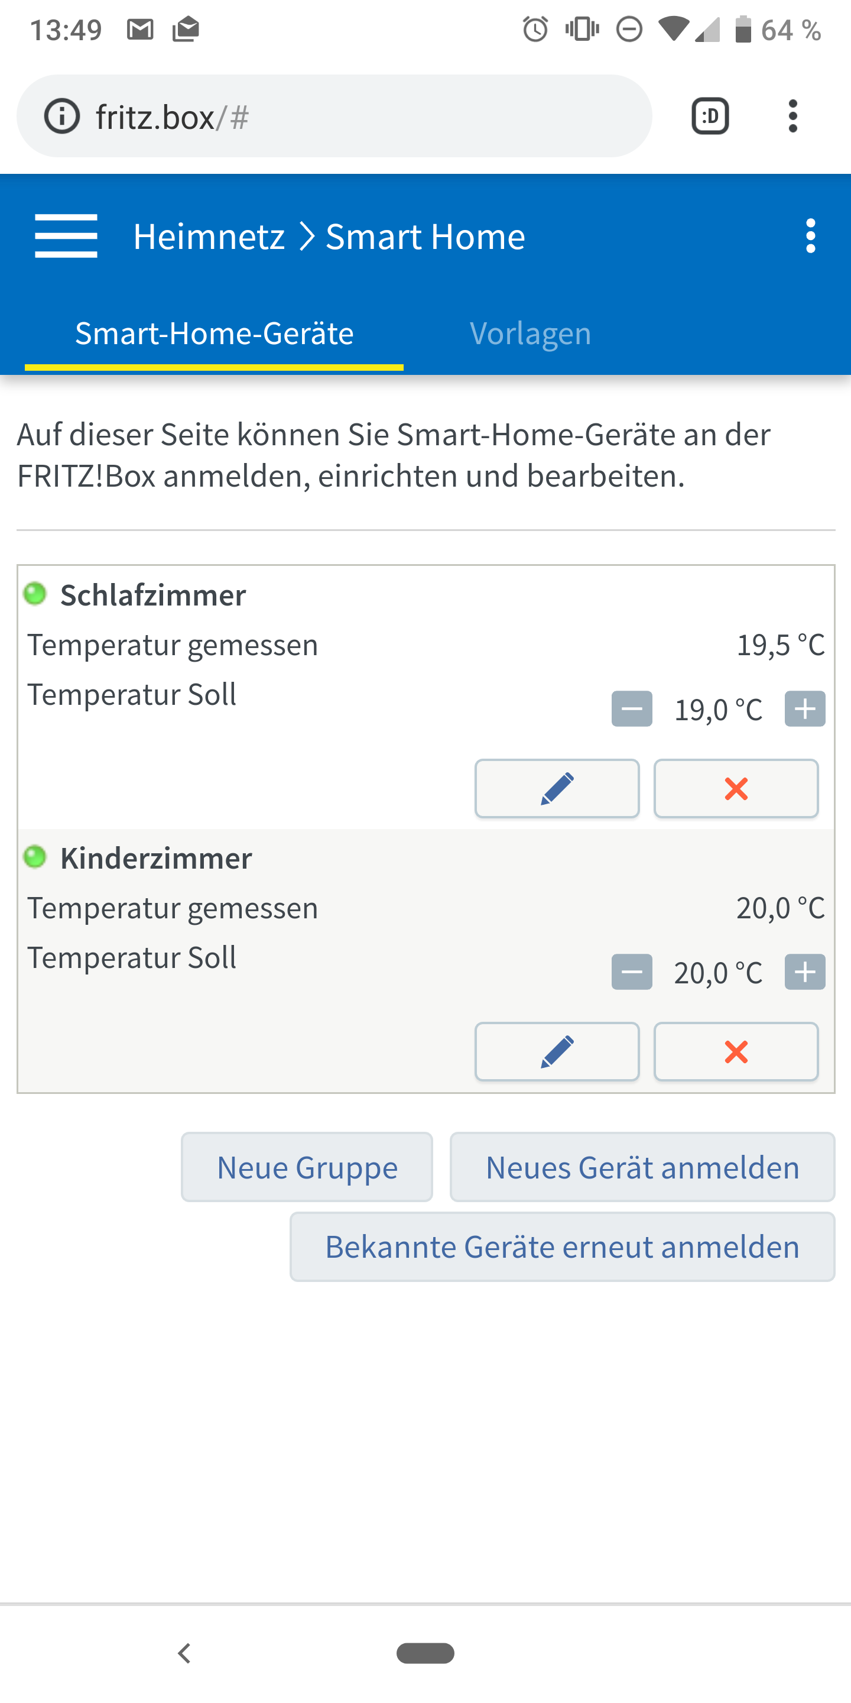Edit the Kinderzimmer device with pencil icon
Screen dimensions: 851x1703
(x=557, y=1052)
